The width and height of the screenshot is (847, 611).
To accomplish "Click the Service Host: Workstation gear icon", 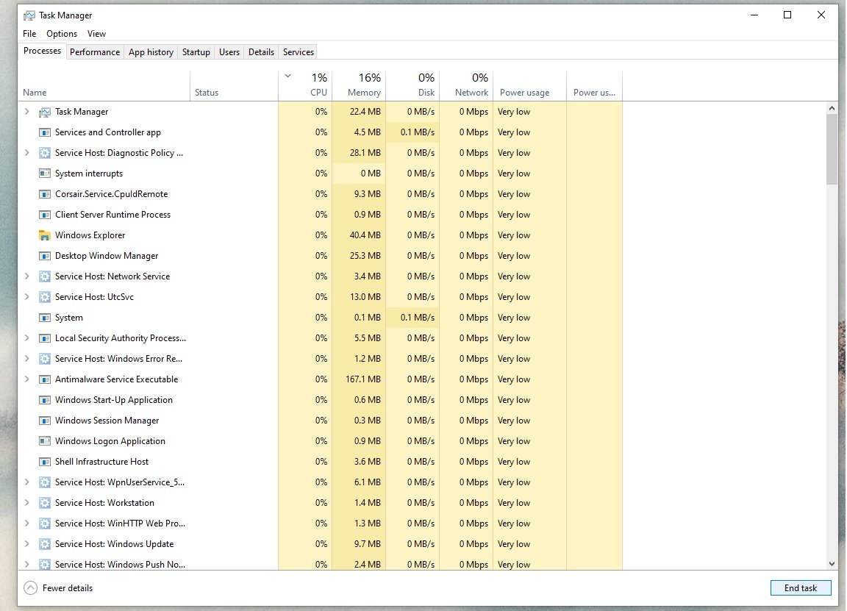I will (x=45, y=502).
